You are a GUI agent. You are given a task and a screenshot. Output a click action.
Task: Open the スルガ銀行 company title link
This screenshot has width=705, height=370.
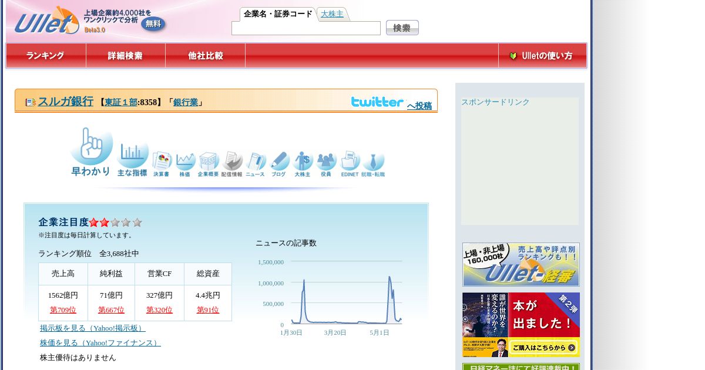66,101
